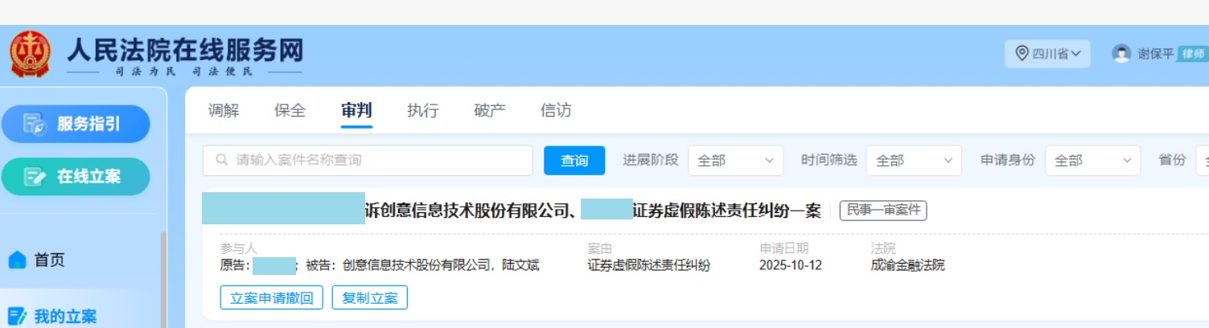Viewport: 1209px width, 328px height.
Task: Click the 我的立案 document icon
Action: click(x=17, y=317)
